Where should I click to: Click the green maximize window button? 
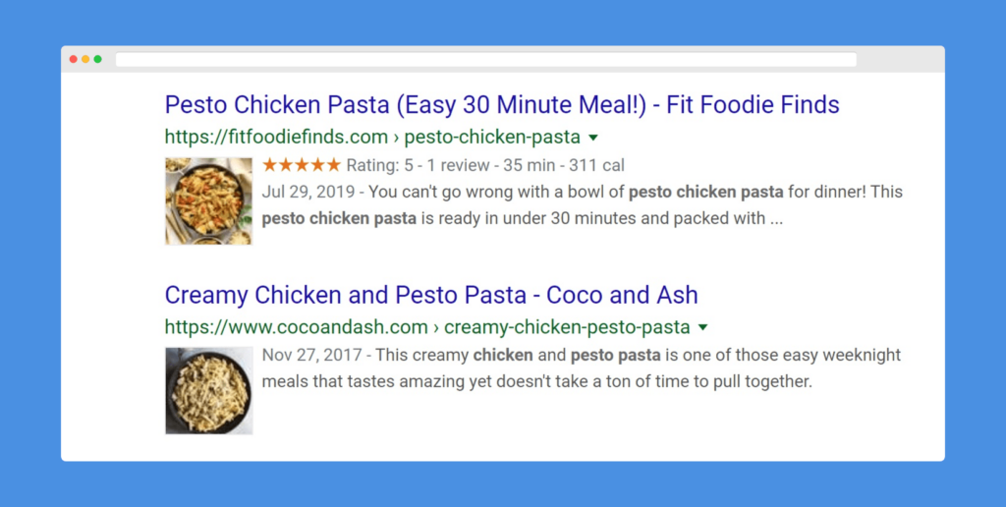(97, 59)
